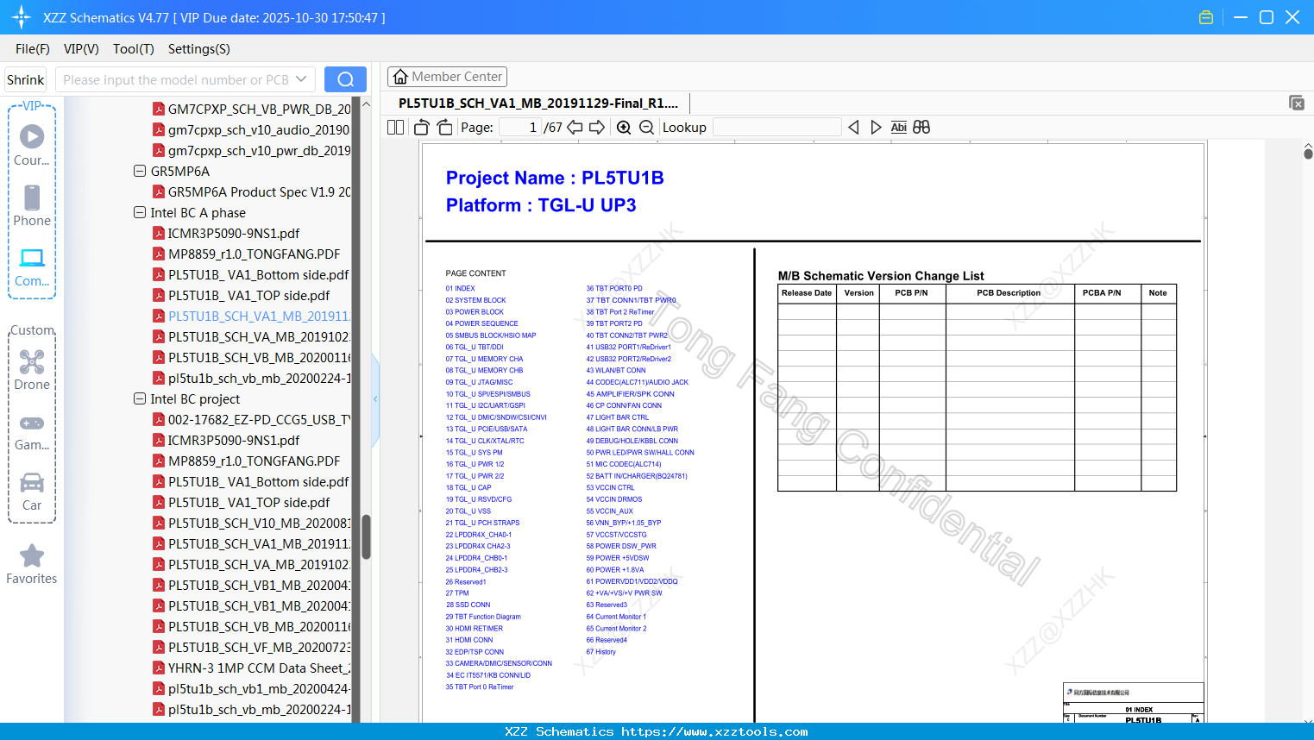Click the collapse sidebar handle
Viewport: 1314px width, 740px height.
[x=375, y=399]
